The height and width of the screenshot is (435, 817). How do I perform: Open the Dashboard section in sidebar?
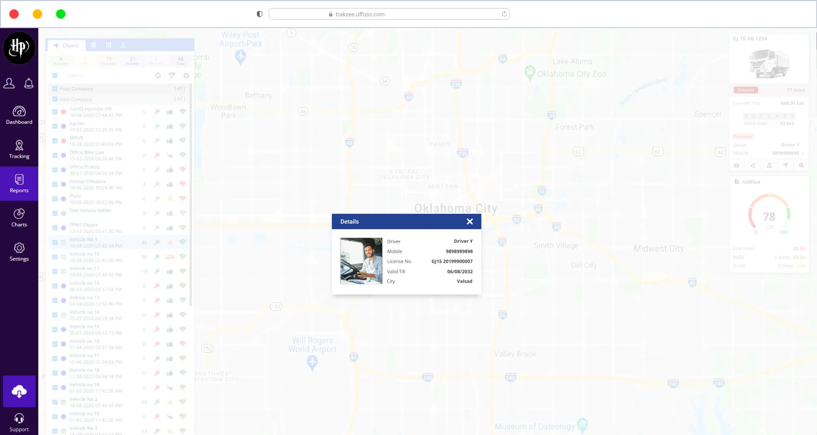pyautogui.click(x=19, y=115)
